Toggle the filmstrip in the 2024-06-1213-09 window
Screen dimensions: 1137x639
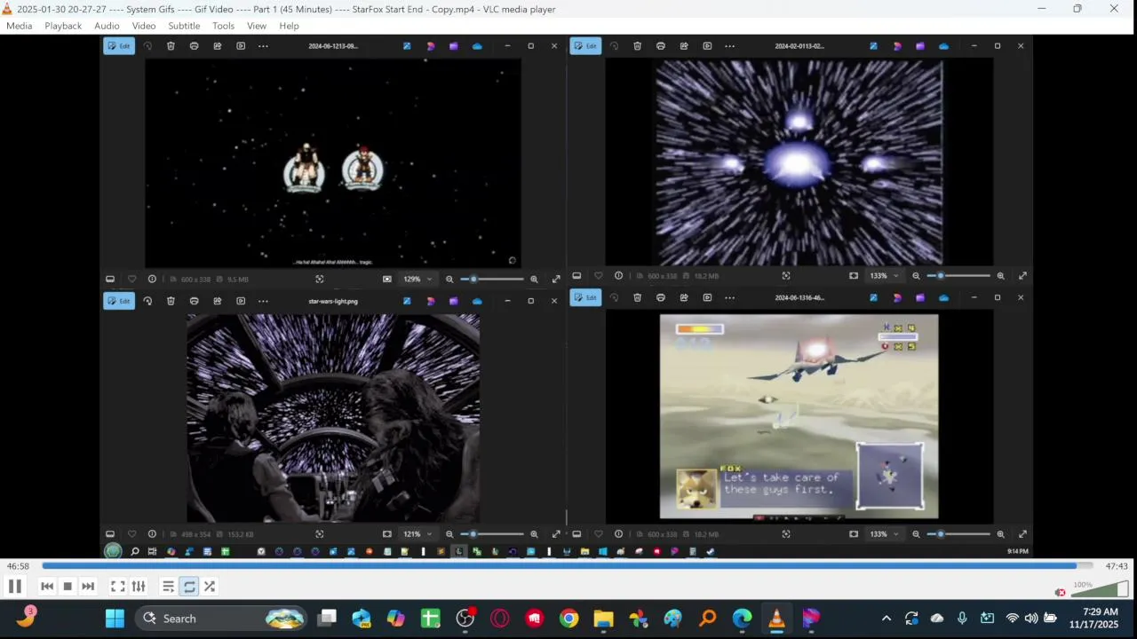point(110,279)
